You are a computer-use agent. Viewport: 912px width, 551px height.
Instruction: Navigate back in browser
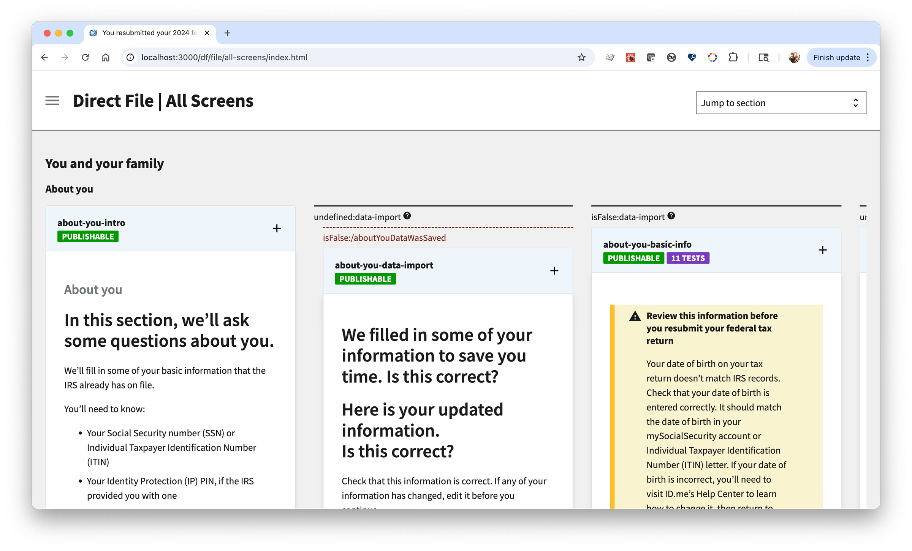(x=44, y=57)
